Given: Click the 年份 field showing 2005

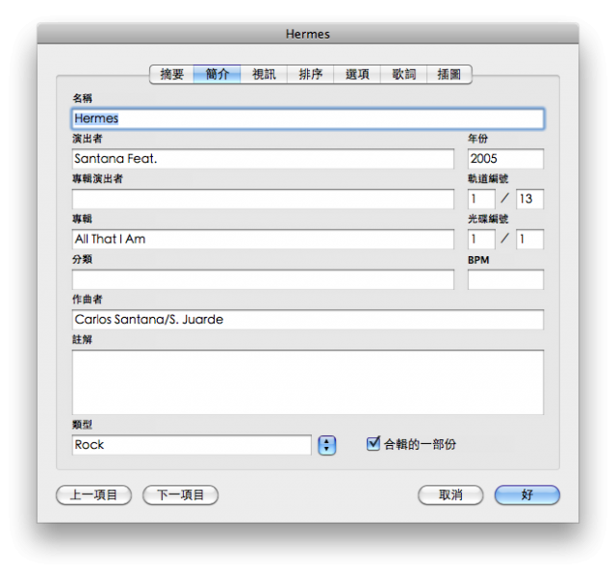Looking at the screenshot, I should pos(505,159).
